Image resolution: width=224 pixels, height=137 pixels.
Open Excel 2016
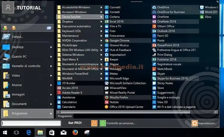point(127,21)
